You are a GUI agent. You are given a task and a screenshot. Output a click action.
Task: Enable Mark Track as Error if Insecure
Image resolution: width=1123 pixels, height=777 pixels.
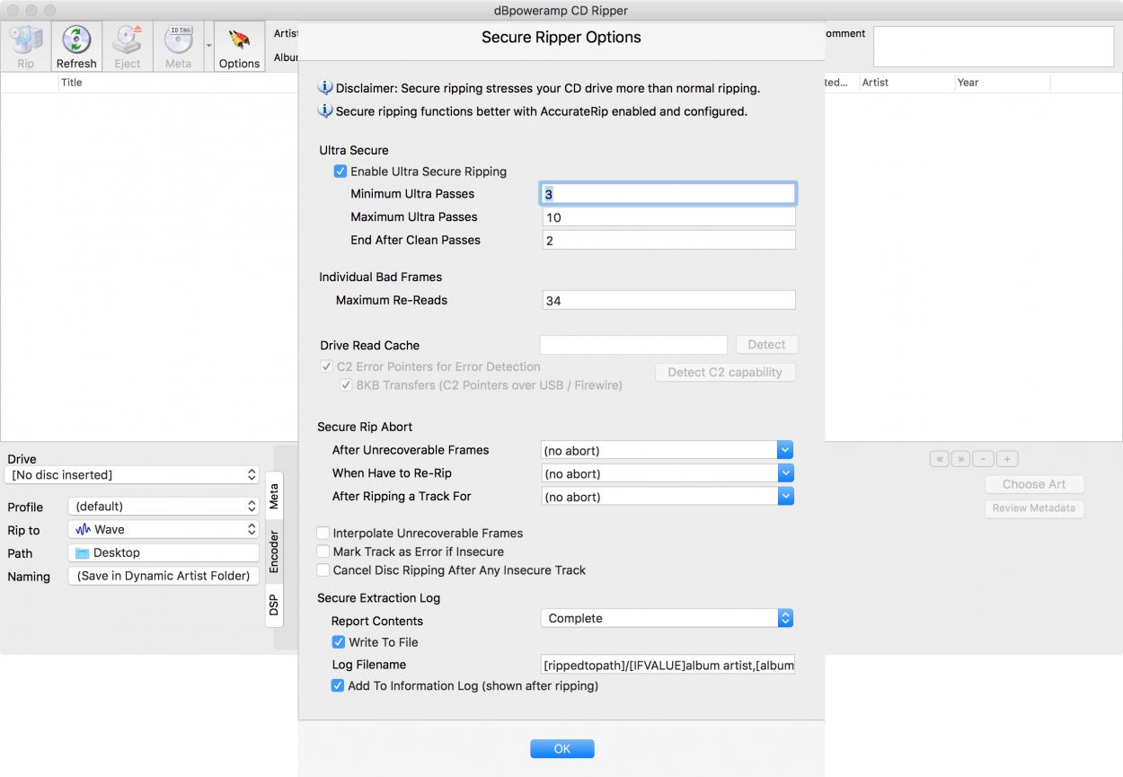click(x=323, y=552)
